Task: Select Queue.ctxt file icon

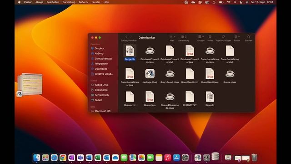Action: 130,97
